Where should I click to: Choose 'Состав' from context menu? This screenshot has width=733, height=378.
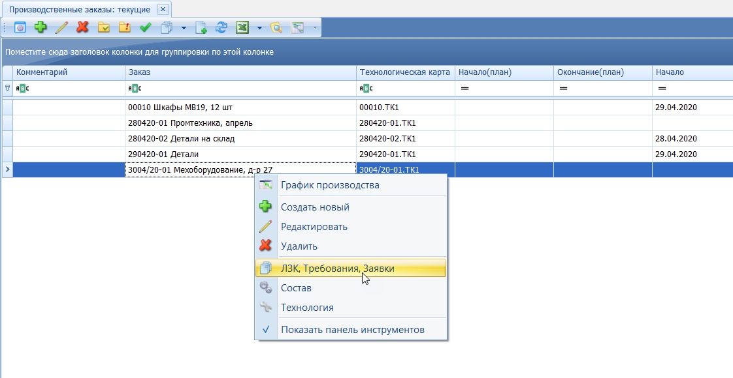coord(296,288)
